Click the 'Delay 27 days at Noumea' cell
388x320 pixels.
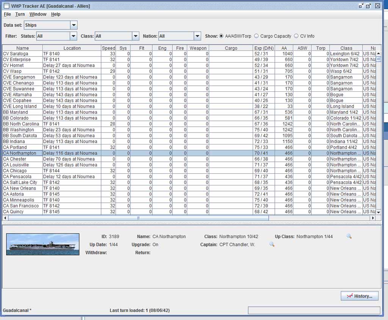(x=72, y=65)
